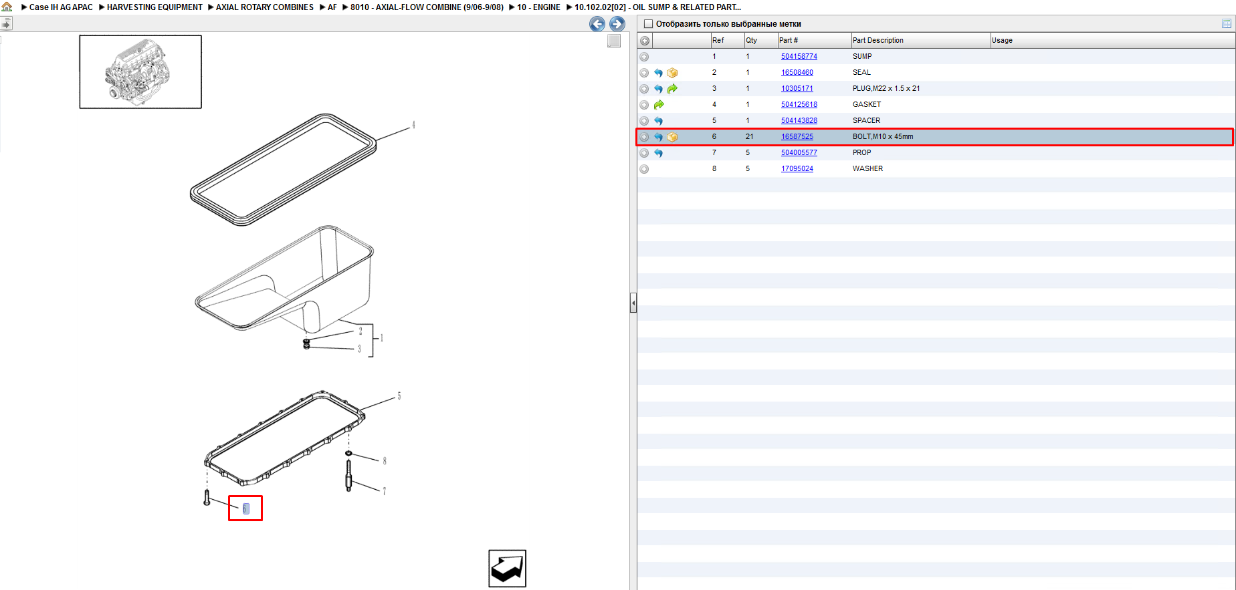The image size is (1236, 590).
Task: Add PROP row with plus icon
Action: [644, 153]
